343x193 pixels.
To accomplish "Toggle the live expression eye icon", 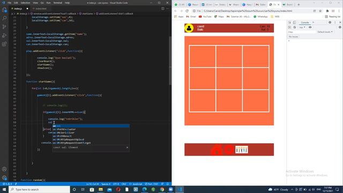I will point(310,27).
